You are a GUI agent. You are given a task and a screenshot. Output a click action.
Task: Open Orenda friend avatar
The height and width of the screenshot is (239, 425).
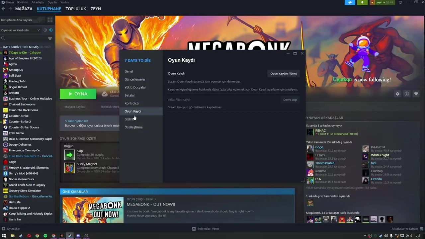pyautogui.click(x=366, y=181)
